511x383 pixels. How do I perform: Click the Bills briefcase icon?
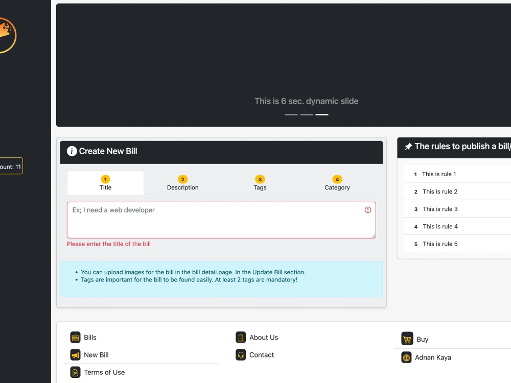75,338
